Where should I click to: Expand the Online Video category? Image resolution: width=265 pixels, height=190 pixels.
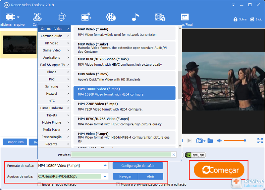tap(54, 50)
